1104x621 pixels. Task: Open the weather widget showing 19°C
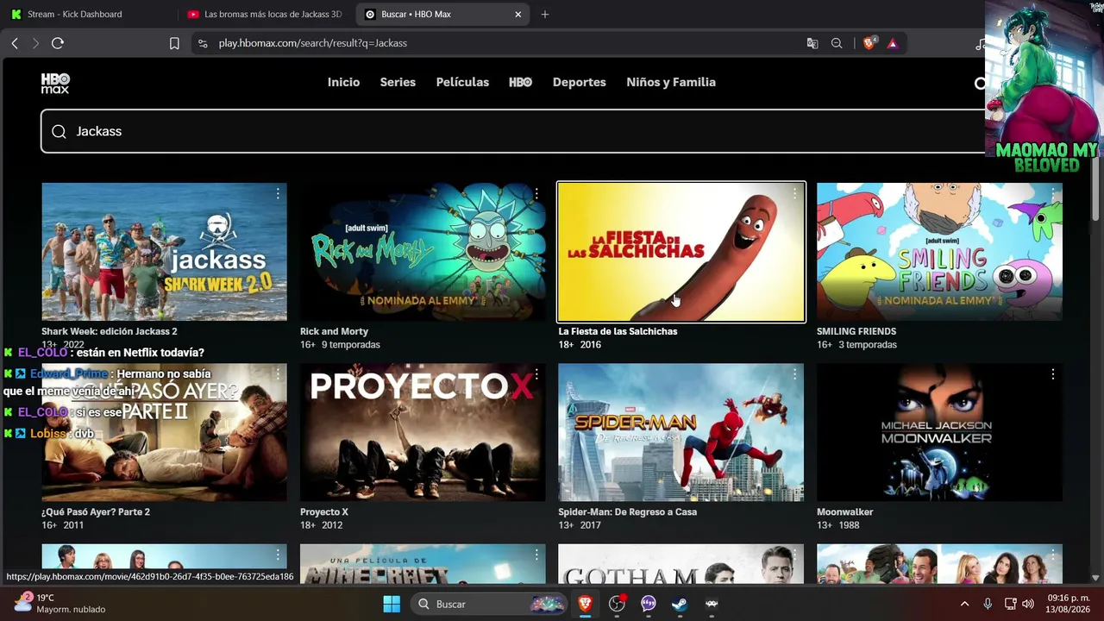point(60,604)
